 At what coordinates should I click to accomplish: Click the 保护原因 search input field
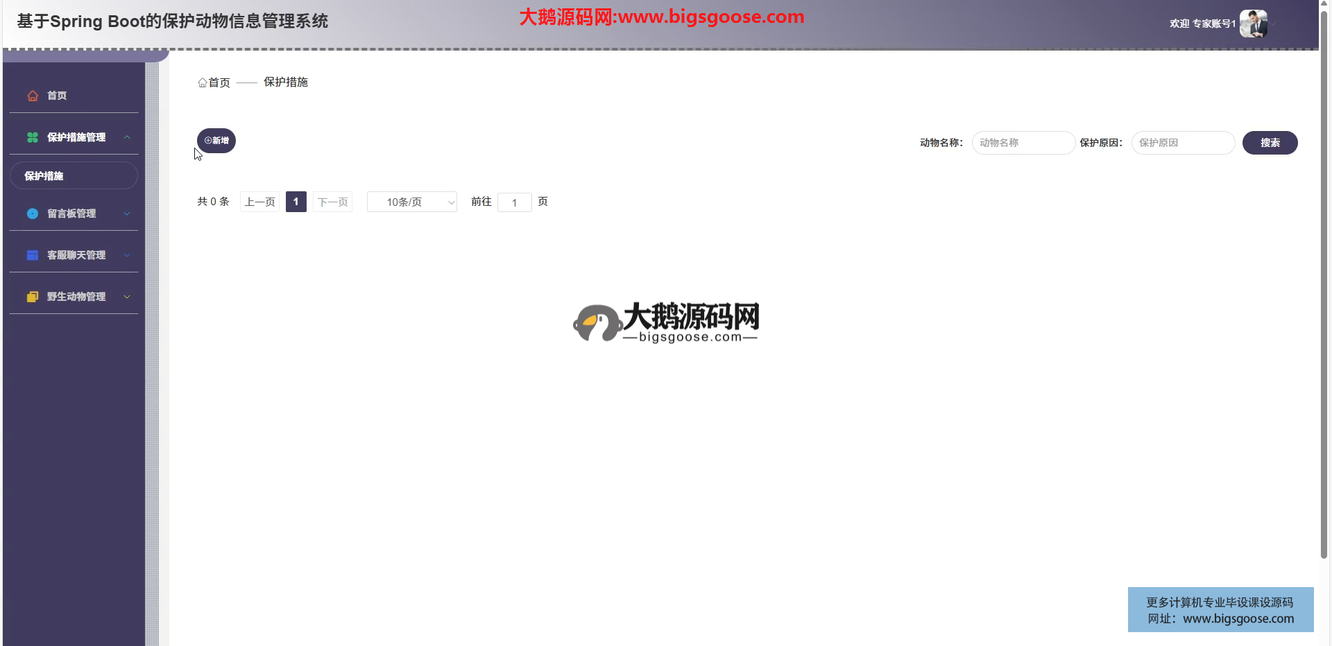coord(1183,143)
